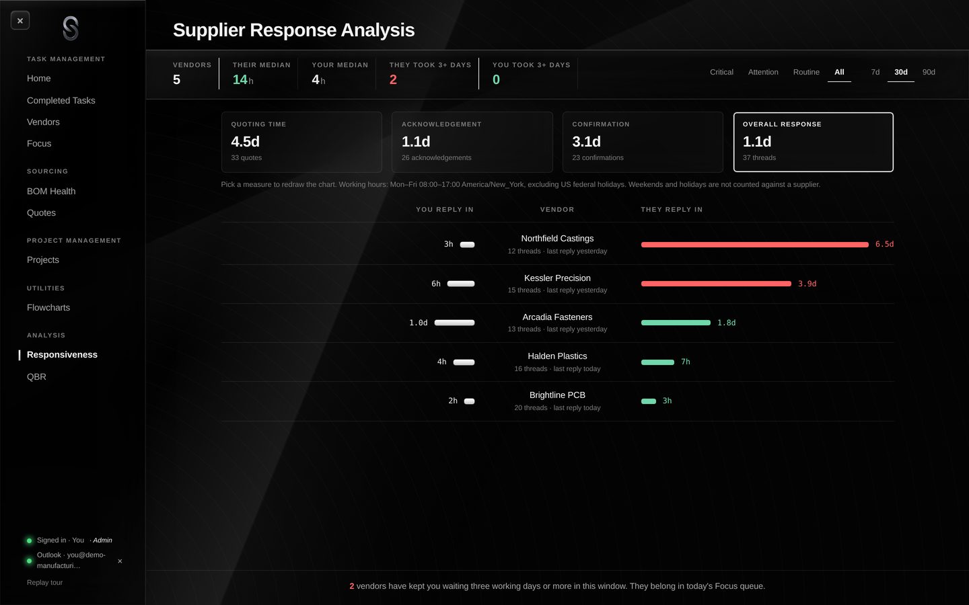Navigate to BOM Health
Screen dimensions: 969x605
51,191
